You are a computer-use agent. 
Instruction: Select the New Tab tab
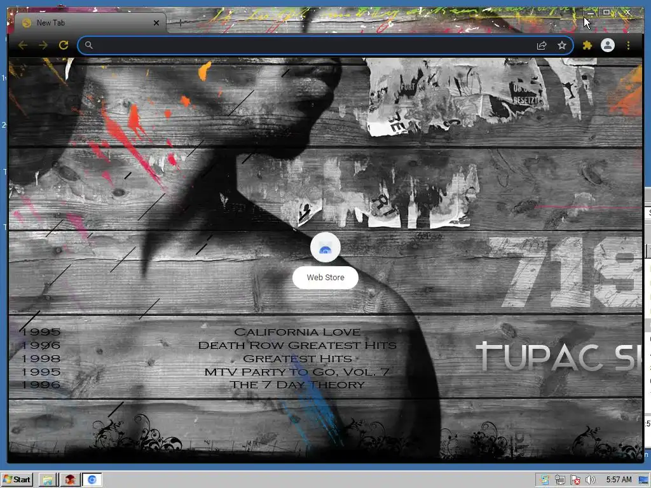click(90, 23)
